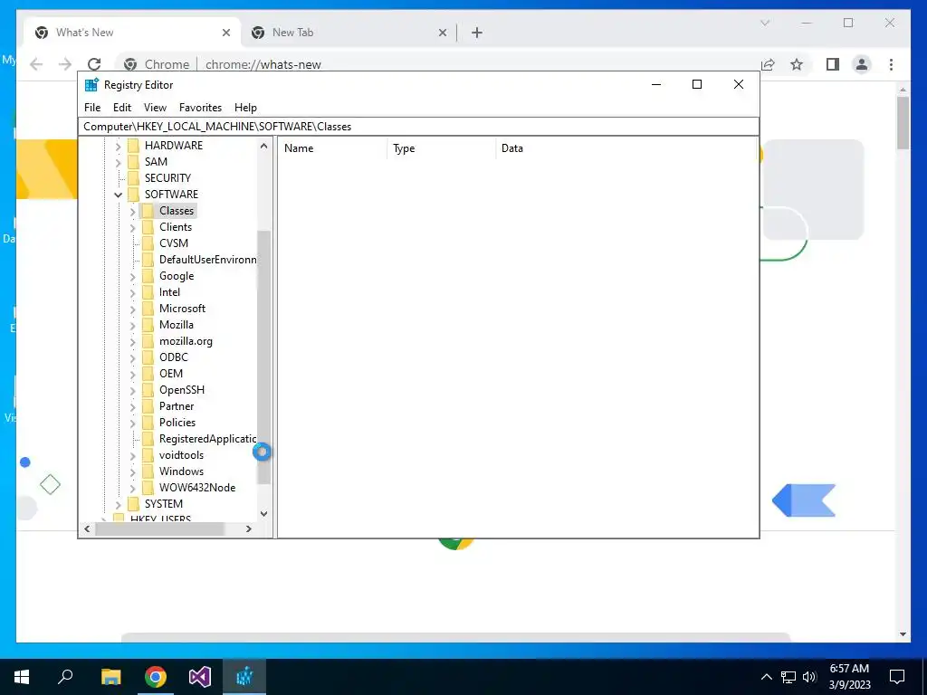Open the File menu in Registry Editor
927x695 pixels.
[x=92, y=108]
